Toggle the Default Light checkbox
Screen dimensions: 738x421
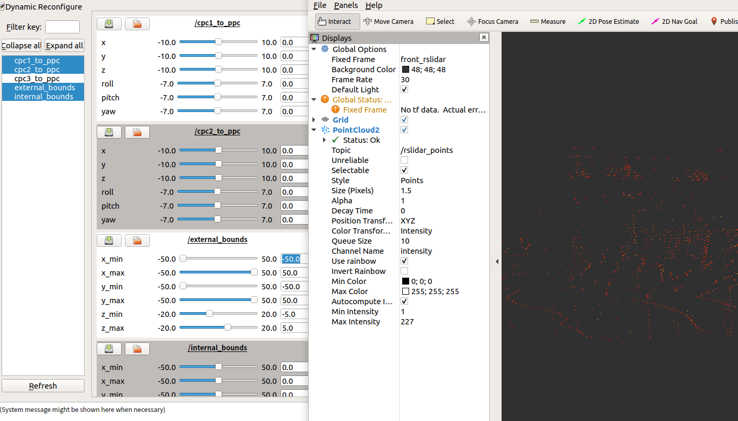coord(404,89)
